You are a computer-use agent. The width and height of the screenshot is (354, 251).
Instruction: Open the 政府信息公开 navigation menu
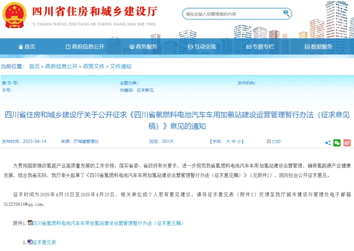pos(85,47)
